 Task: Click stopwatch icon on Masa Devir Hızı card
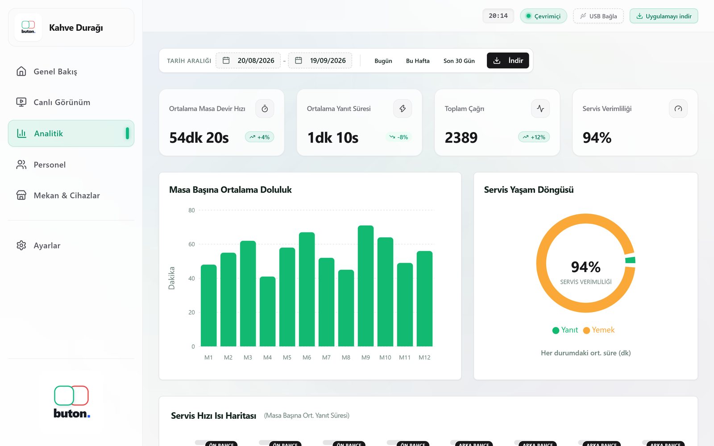(x=265, y=109)
